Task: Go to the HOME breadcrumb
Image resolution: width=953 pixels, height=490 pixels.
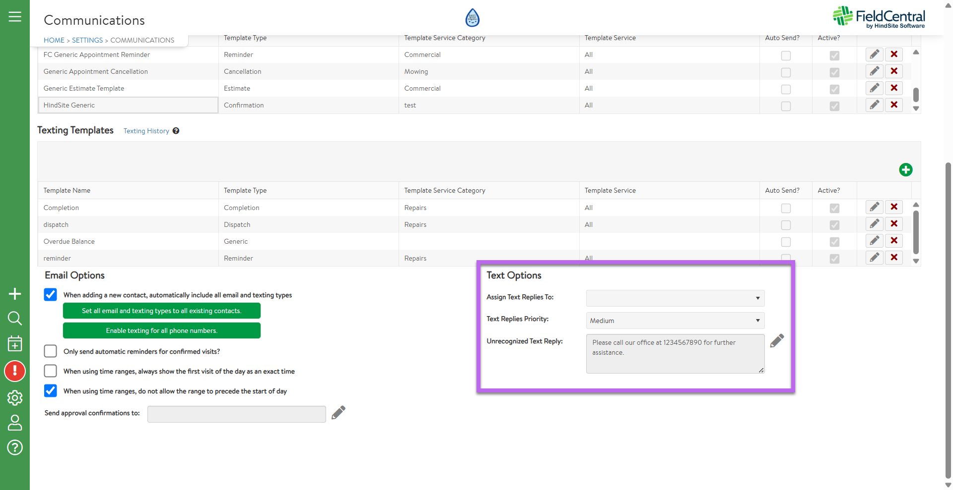Action: click(x=54, y=40)
